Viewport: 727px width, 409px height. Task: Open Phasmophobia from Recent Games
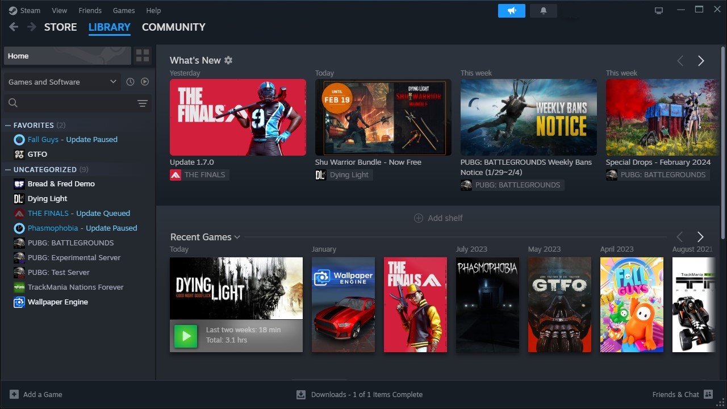click(x=487, y=304)
